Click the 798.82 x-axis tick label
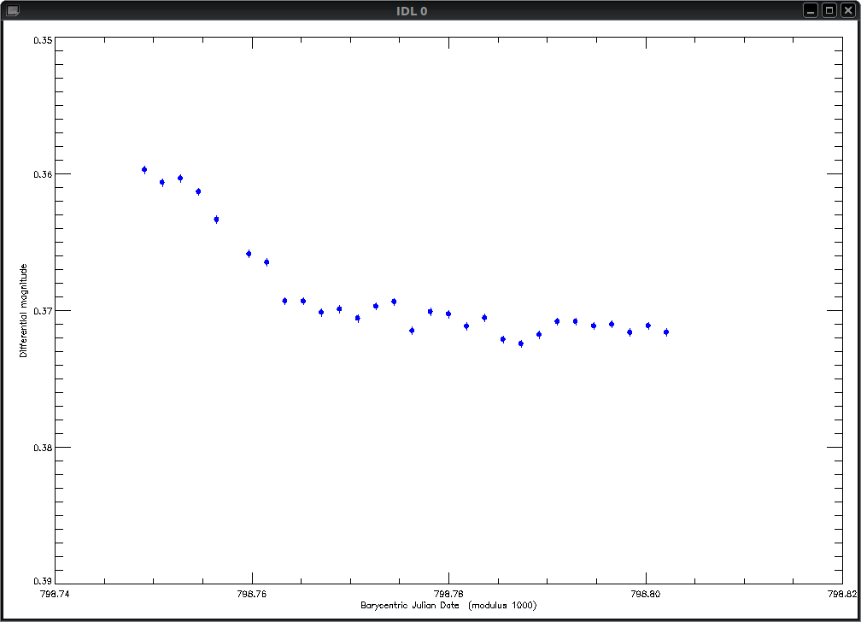This screenshot has height=622, width=861. pos(842,594)
